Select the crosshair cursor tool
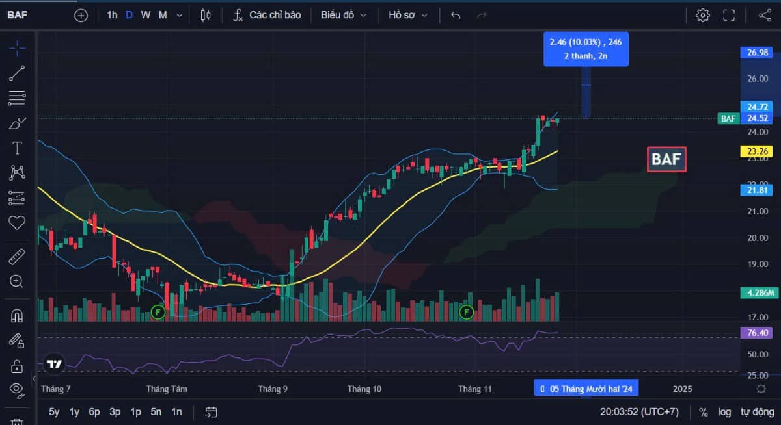Viewport: 781px width, 425px height. pyautogui.click(x=18, y=47)
